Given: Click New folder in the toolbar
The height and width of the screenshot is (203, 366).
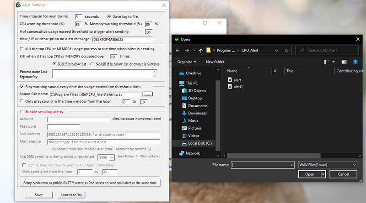Looking at the screenshot, I should [x=215, y=62].
